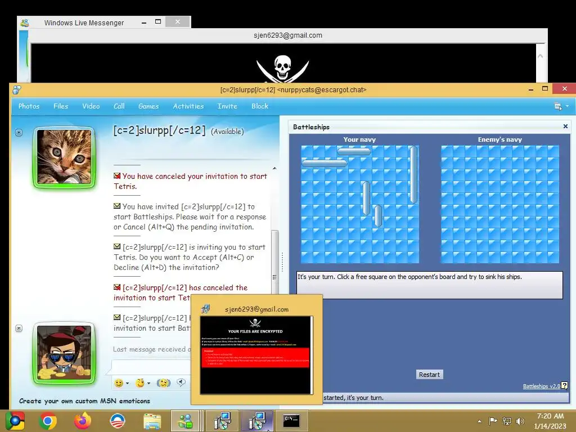Viewport: 576px width, 432px height.
Task: Switch to the first computer installer taskbar button
Action: coord(222,421)
